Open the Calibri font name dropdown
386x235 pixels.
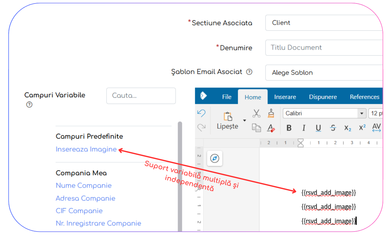[361, 113]
